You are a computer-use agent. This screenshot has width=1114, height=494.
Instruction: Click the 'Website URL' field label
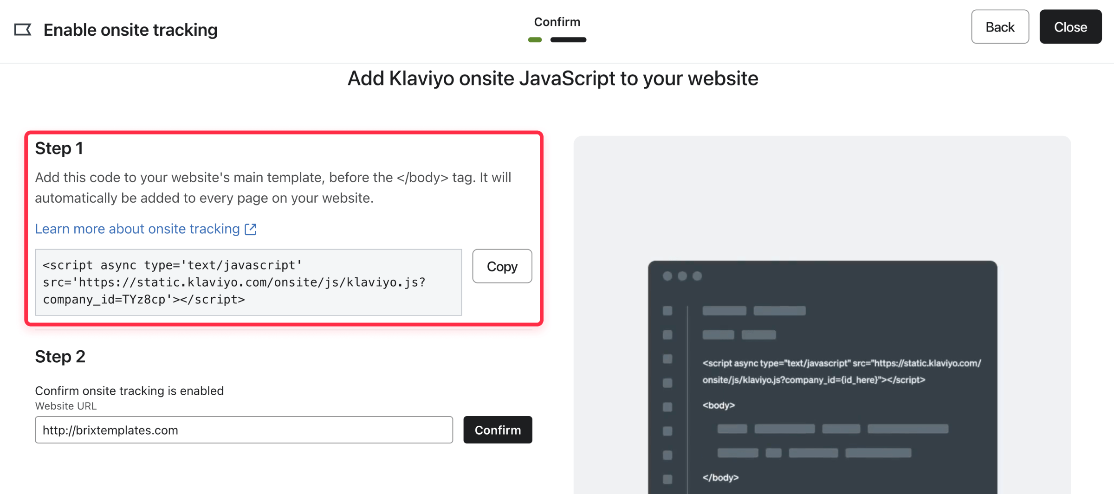(x=66, y=406)
